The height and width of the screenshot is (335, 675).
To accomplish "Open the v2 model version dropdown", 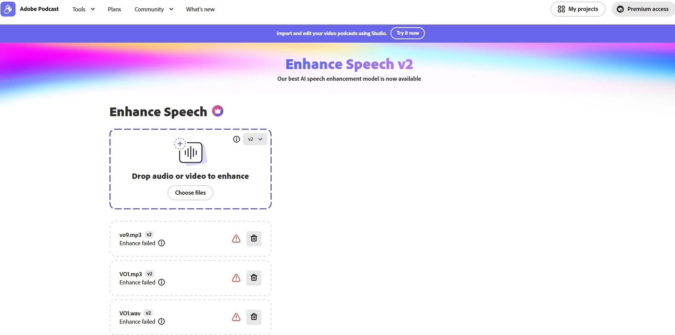I will pos(255,139).
